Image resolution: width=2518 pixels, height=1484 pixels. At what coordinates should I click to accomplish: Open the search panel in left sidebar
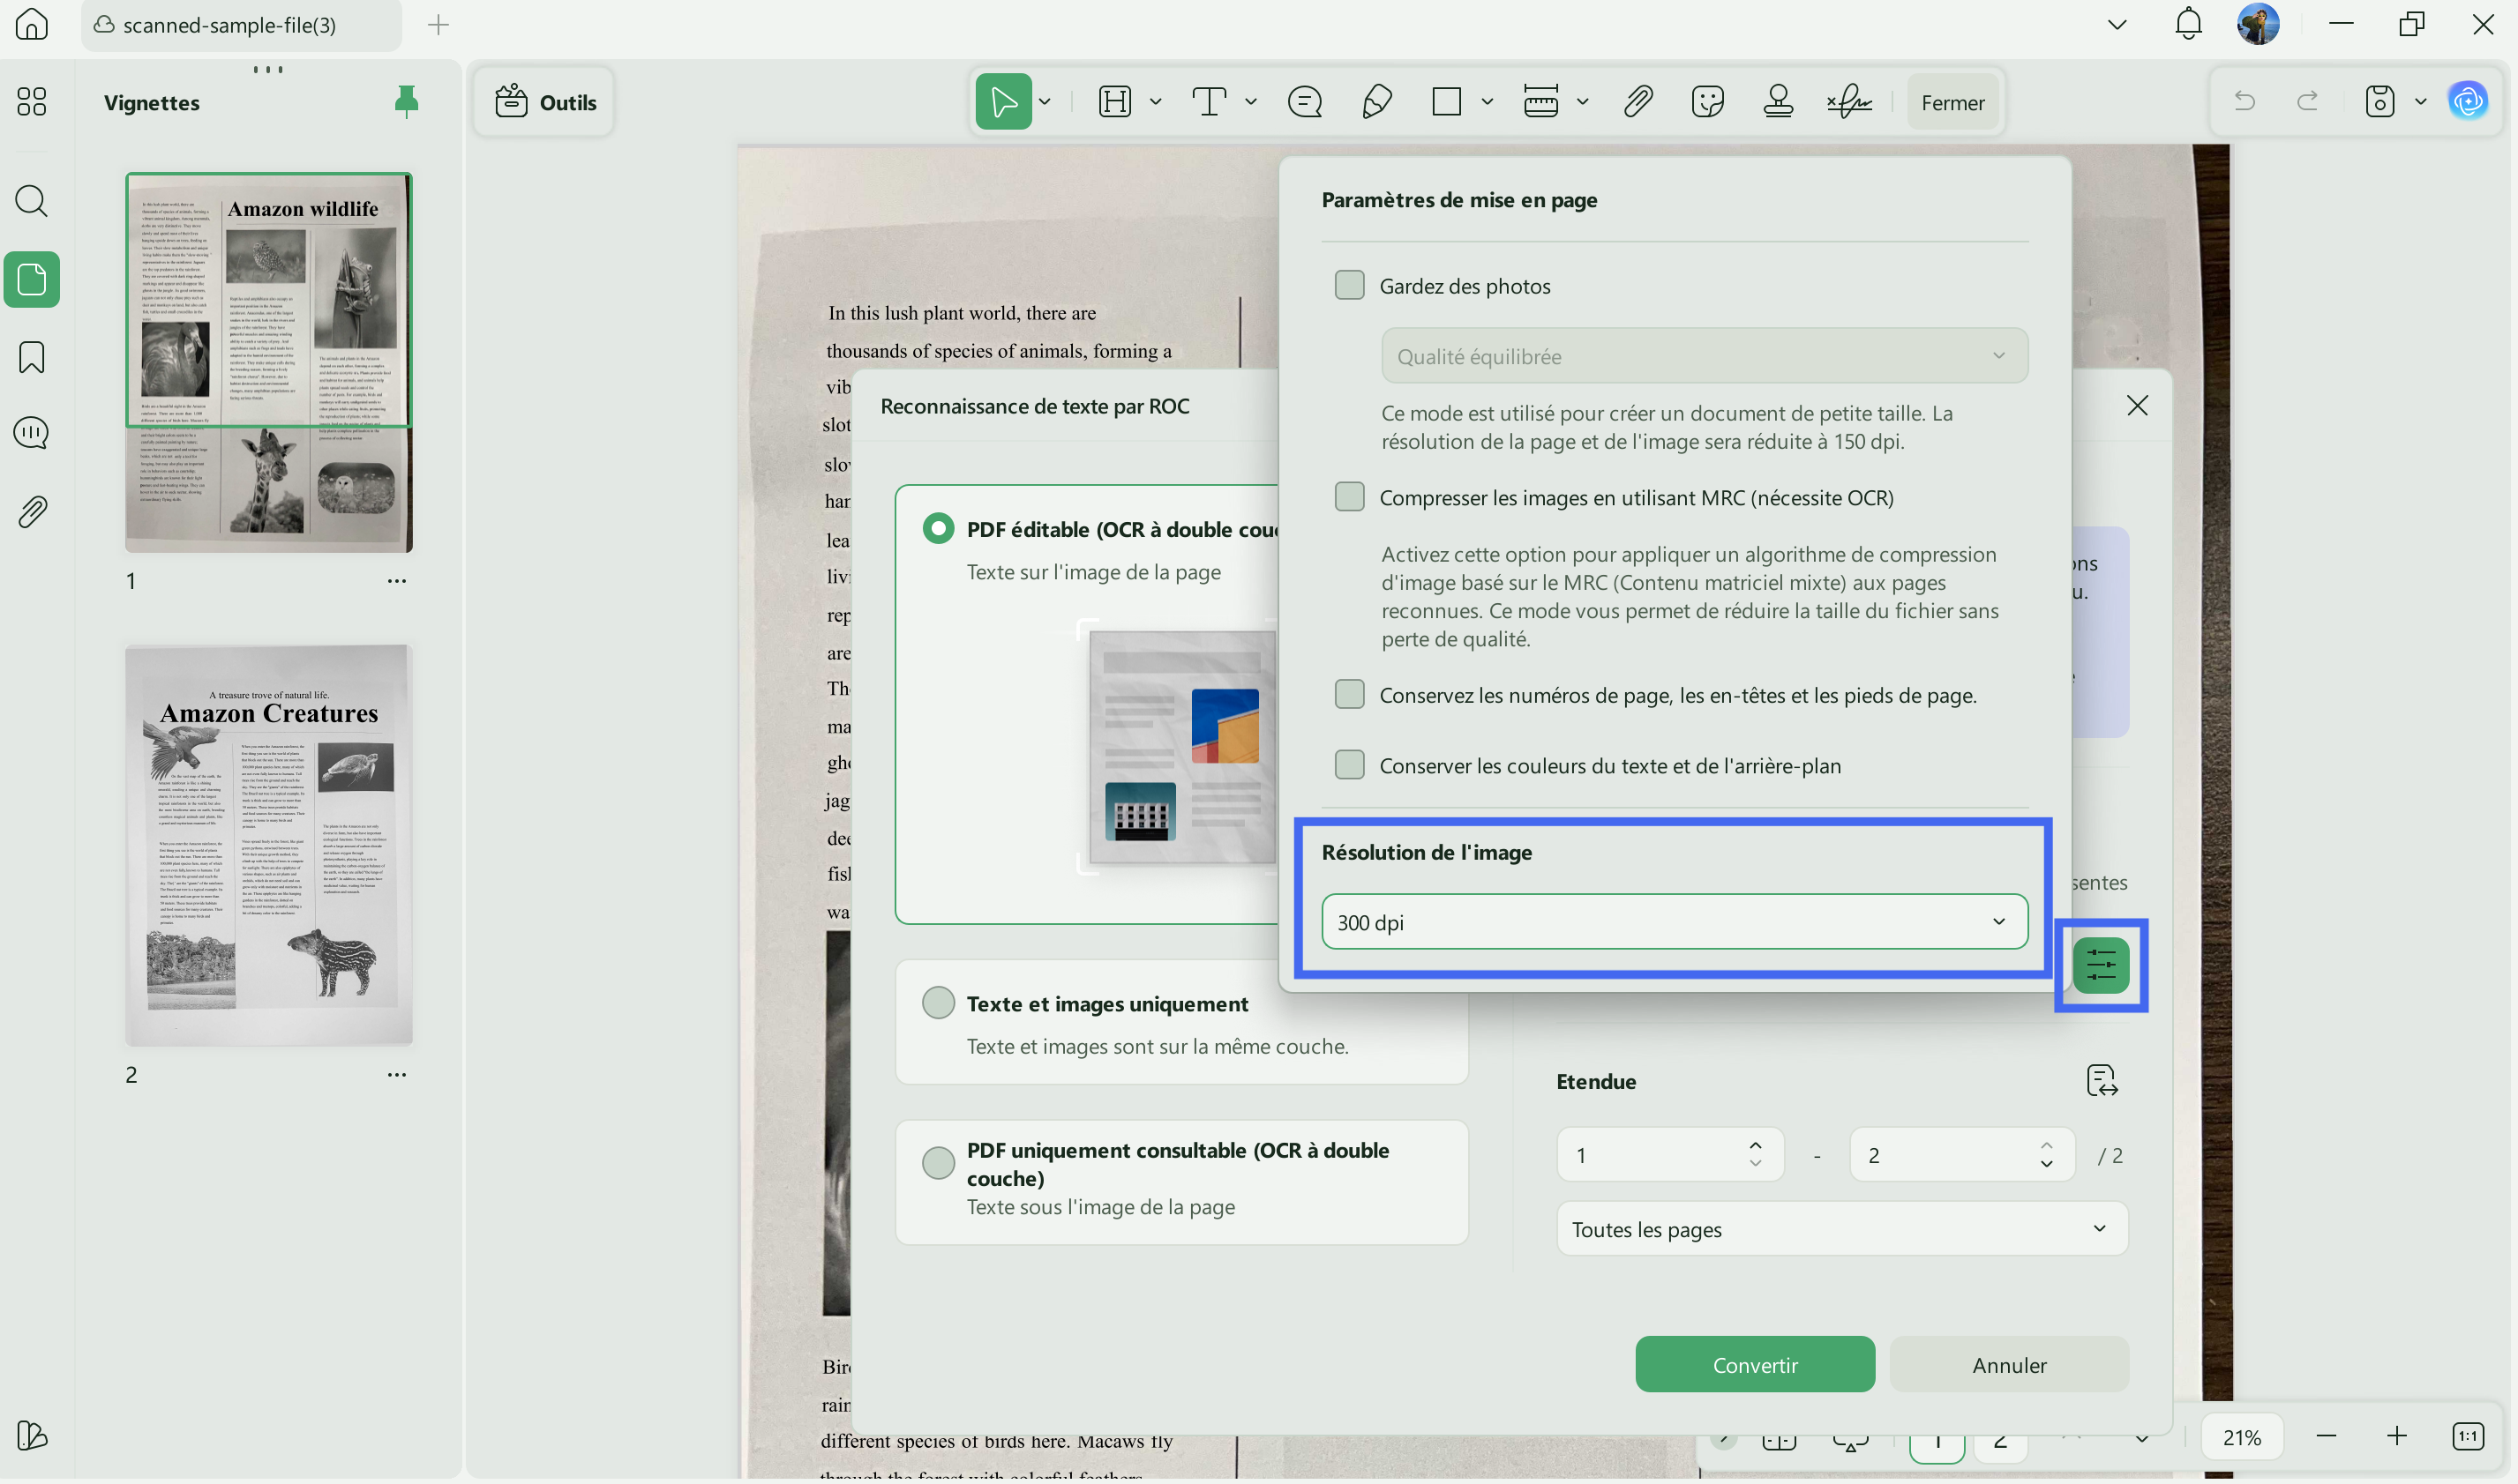pos(32,201)
